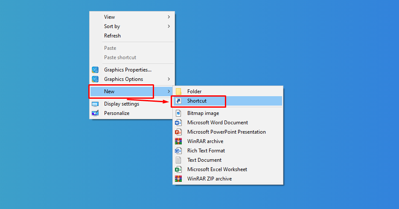
Task: Click the Shortcut arrow icon
Action: (178, 101)
